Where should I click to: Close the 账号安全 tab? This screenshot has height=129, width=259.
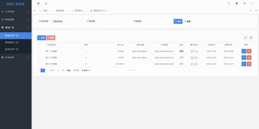tap(85, 11)
